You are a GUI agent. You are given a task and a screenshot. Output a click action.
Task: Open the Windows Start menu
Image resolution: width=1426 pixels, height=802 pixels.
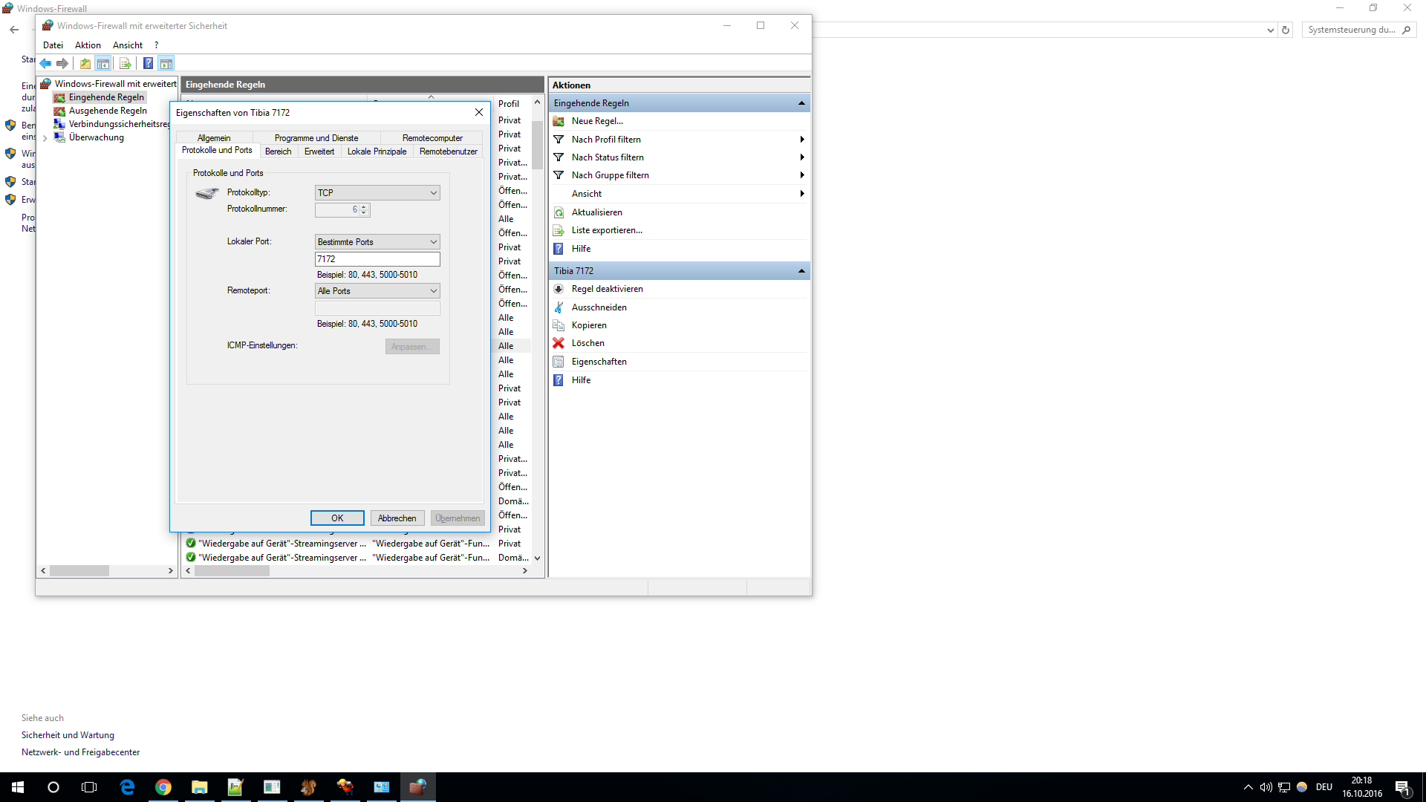click(18, 787)
